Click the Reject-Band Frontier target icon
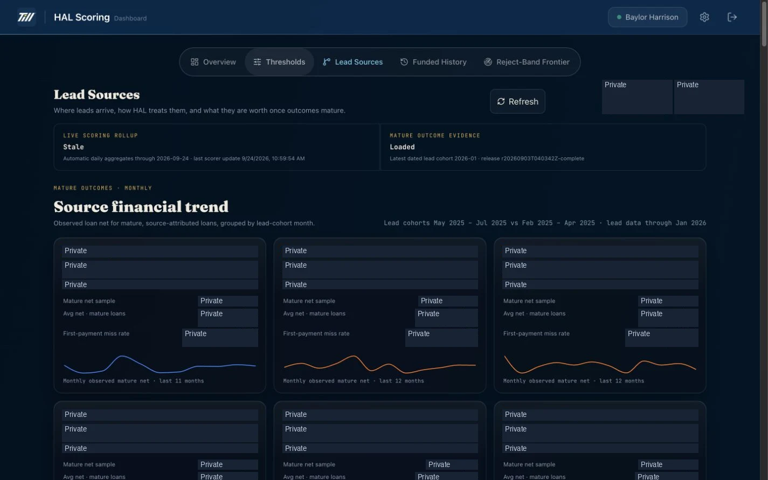768x480 pixels. pyautogui.click(x=488, y=62)
